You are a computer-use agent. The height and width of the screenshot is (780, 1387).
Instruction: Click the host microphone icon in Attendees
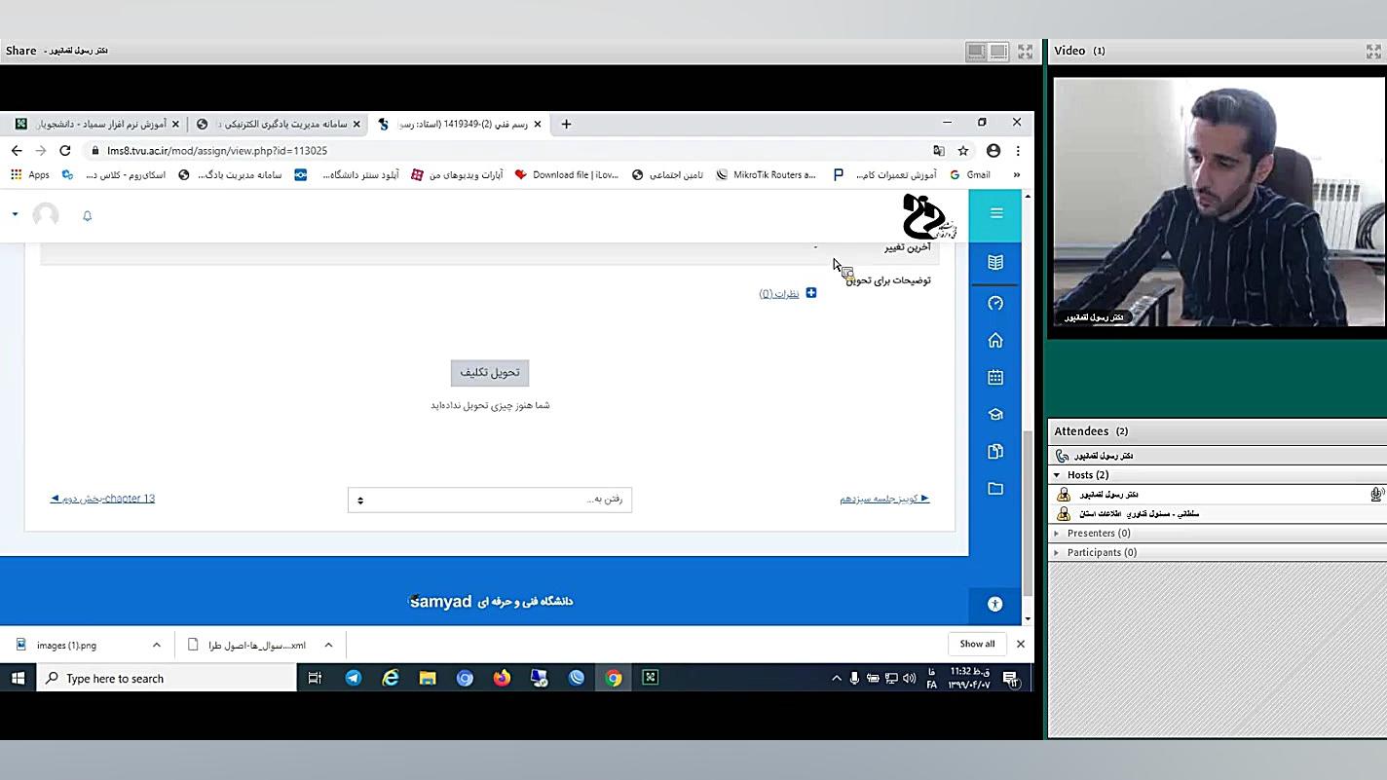tap(1376, 495)
